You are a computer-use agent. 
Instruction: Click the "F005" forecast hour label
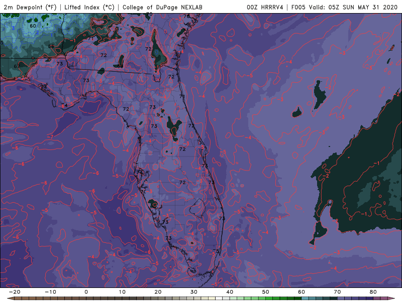(298, 7)
